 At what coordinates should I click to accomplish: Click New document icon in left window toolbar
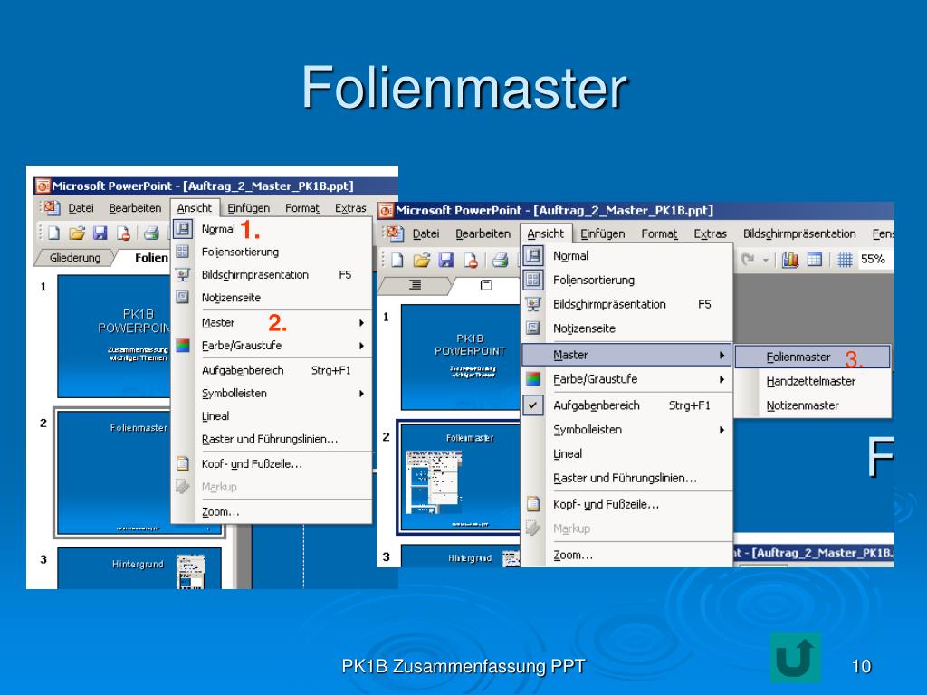click(x=53, y=233)
